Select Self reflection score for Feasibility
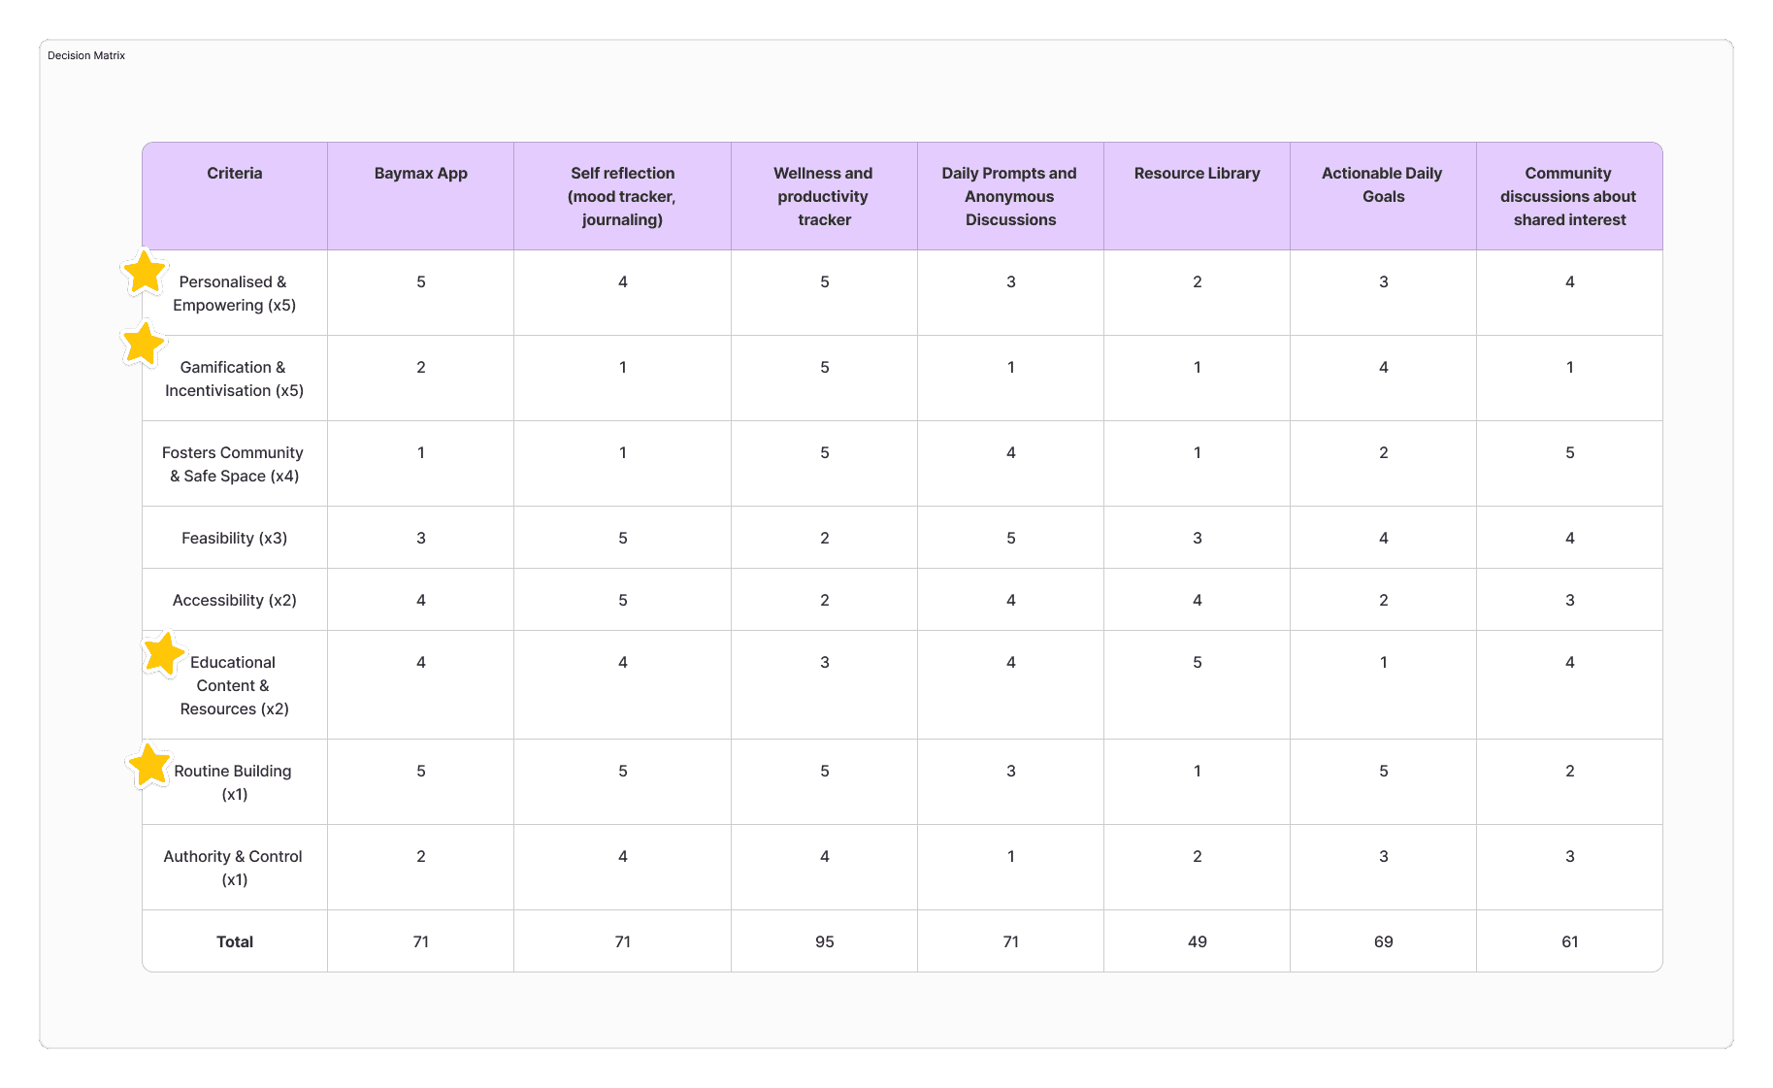This screenshot has width=1773, height=1088. pos(623,538)
